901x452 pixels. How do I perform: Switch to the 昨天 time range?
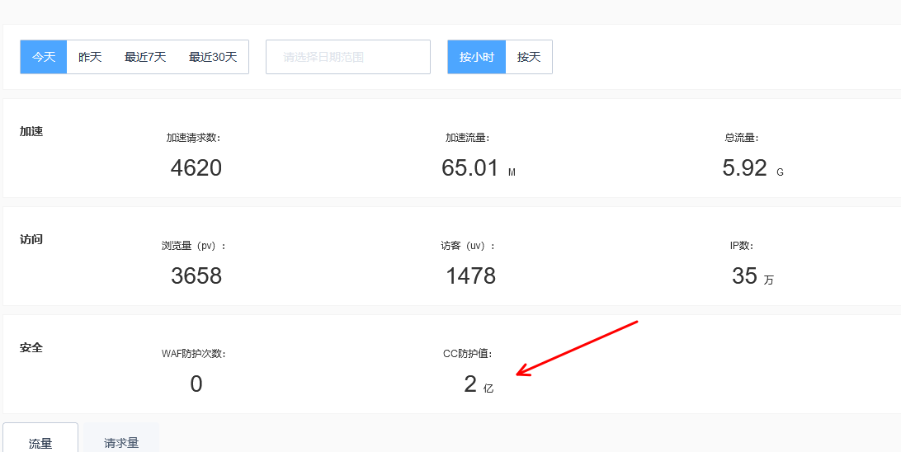90,57
